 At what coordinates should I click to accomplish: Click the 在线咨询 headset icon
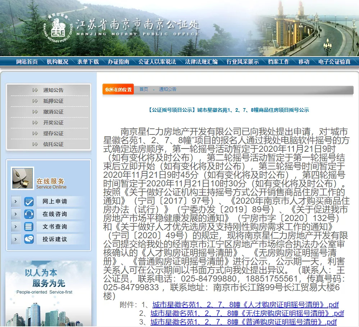(29, 214)
